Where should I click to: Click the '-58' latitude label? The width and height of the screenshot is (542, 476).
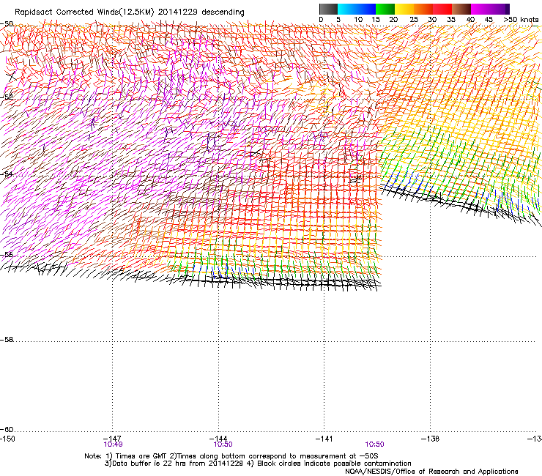7,340
